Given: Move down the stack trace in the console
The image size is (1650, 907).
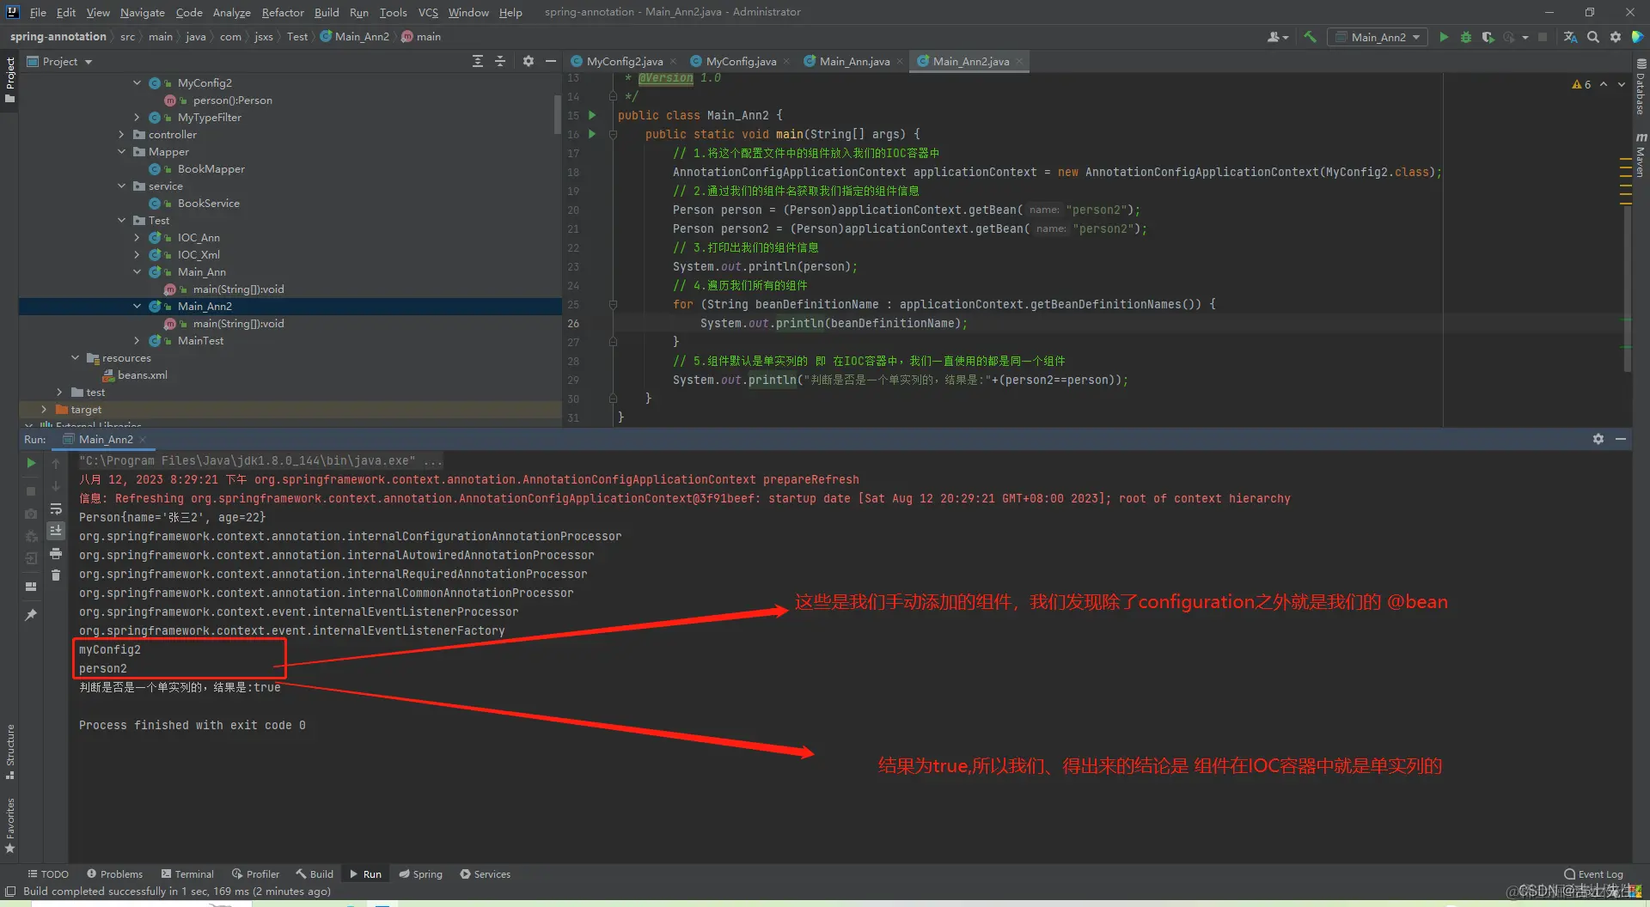Looking at the screenshot, I should 56,486.
